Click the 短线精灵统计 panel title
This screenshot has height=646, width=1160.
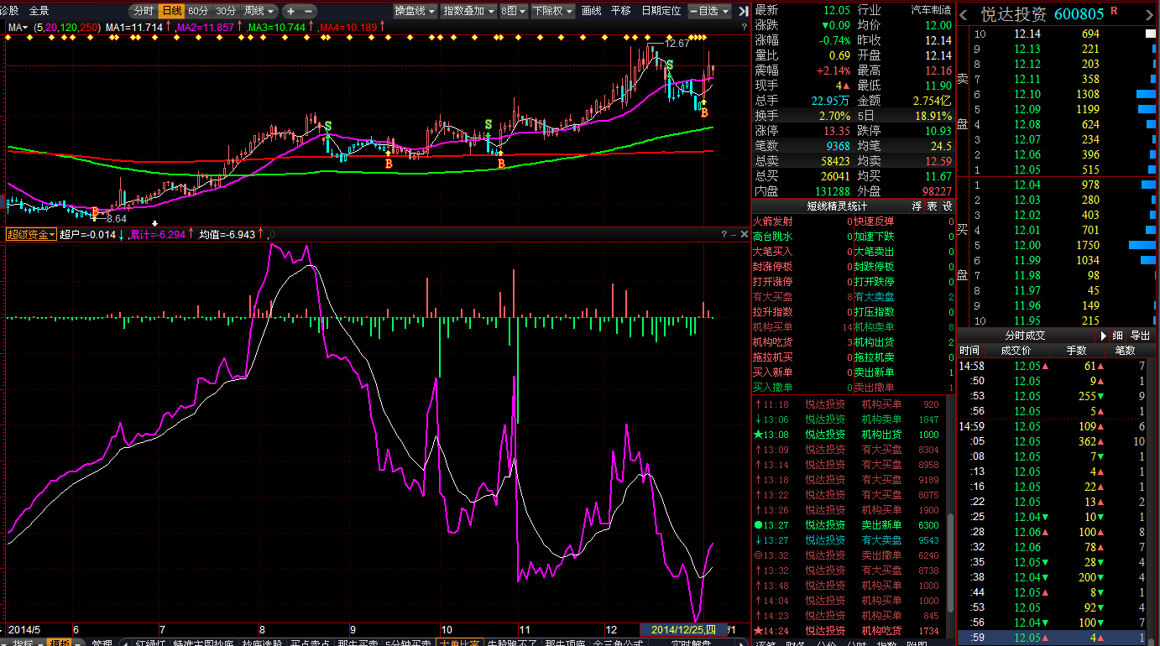(837, 206)
